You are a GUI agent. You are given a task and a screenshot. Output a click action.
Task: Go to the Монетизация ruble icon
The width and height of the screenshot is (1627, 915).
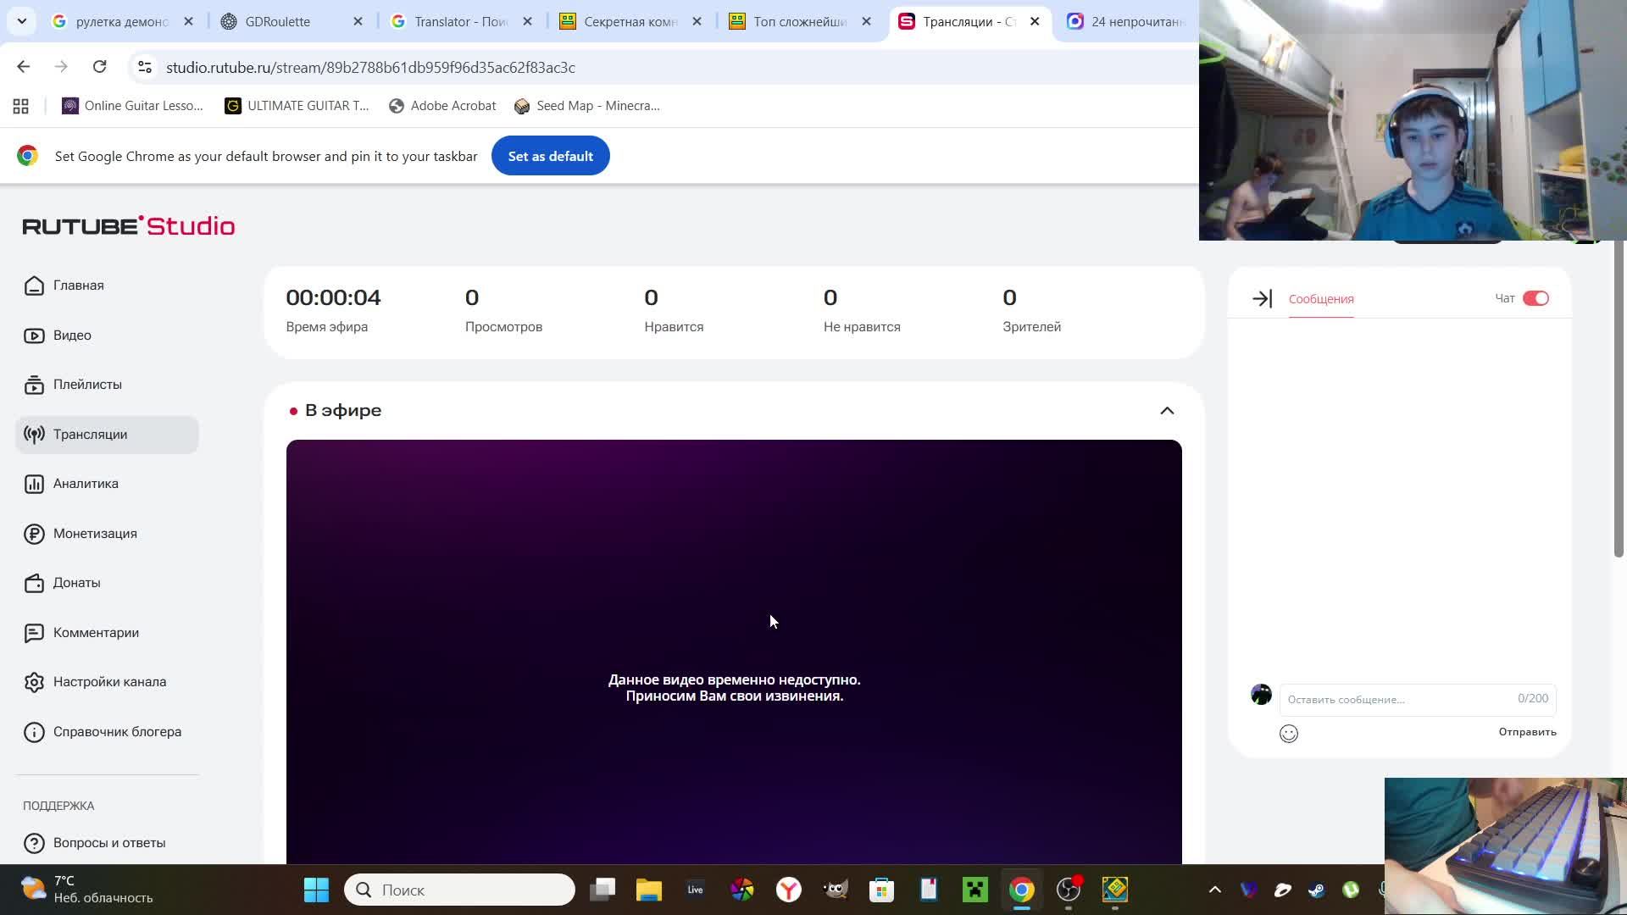[34, 534]
